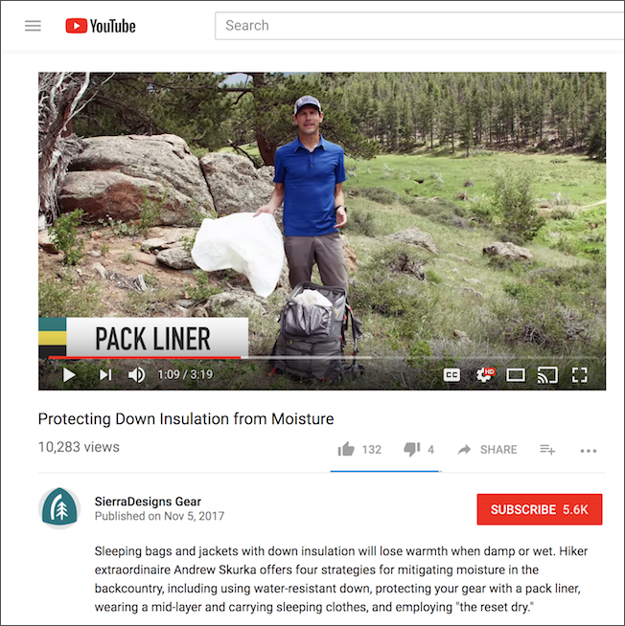Toggle closed captions

tap(451, 375)
